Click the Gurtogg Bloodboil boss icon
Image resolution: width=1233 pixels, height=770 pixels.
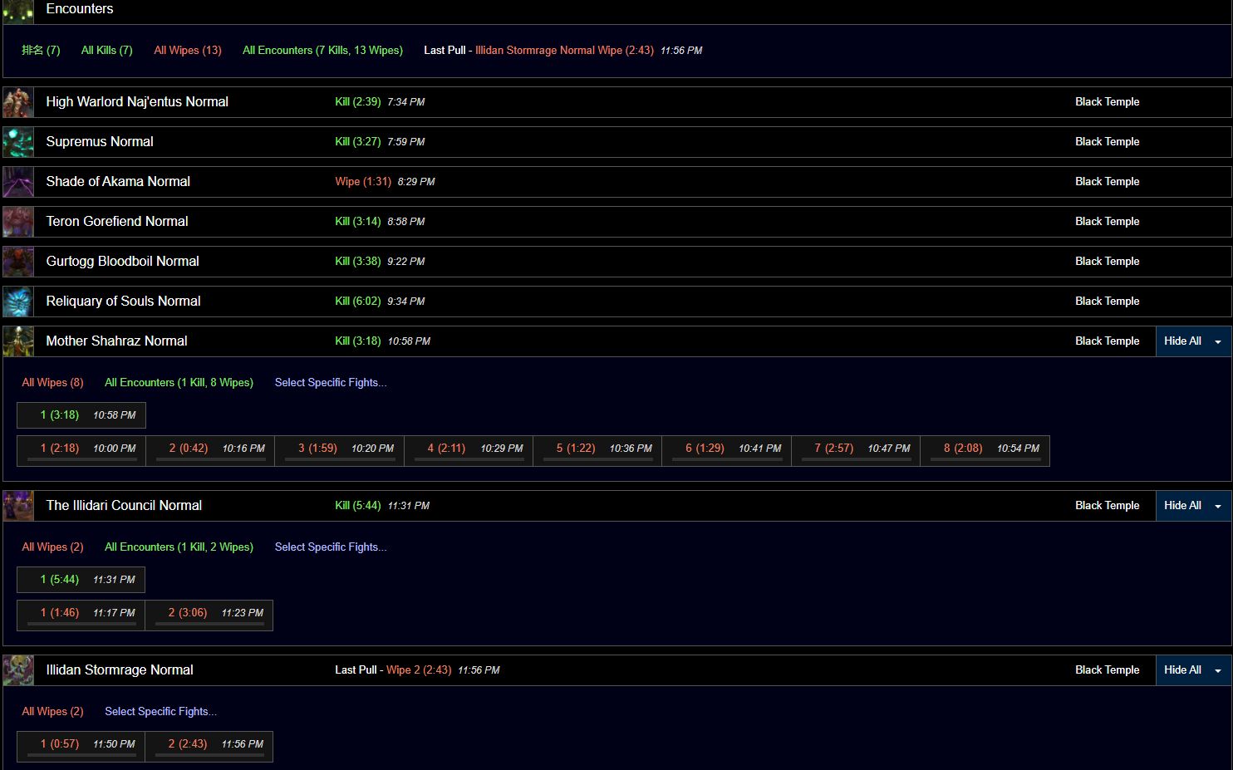tap(18, 262)
